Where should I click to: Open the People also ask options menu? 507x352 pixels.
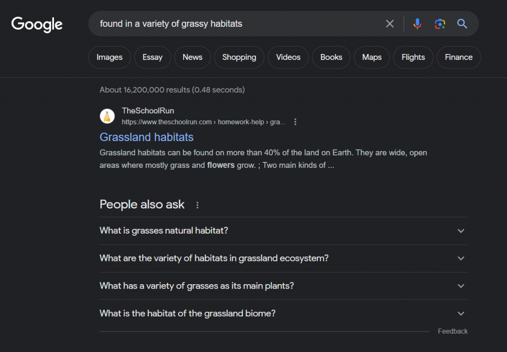point(197,205)
